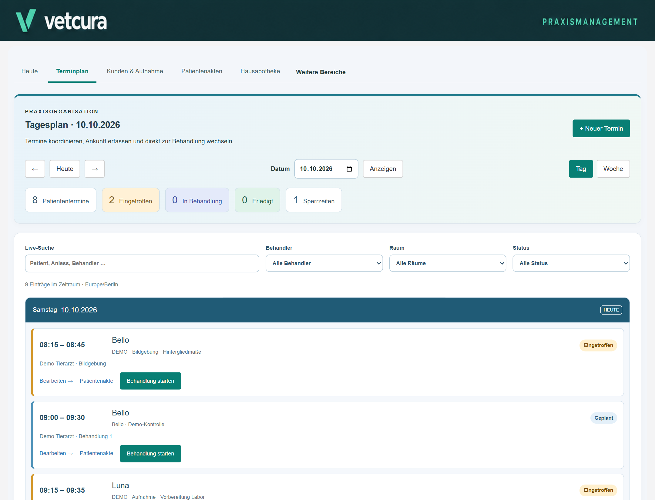Go to previous day with left arrow

pos(35,169)
